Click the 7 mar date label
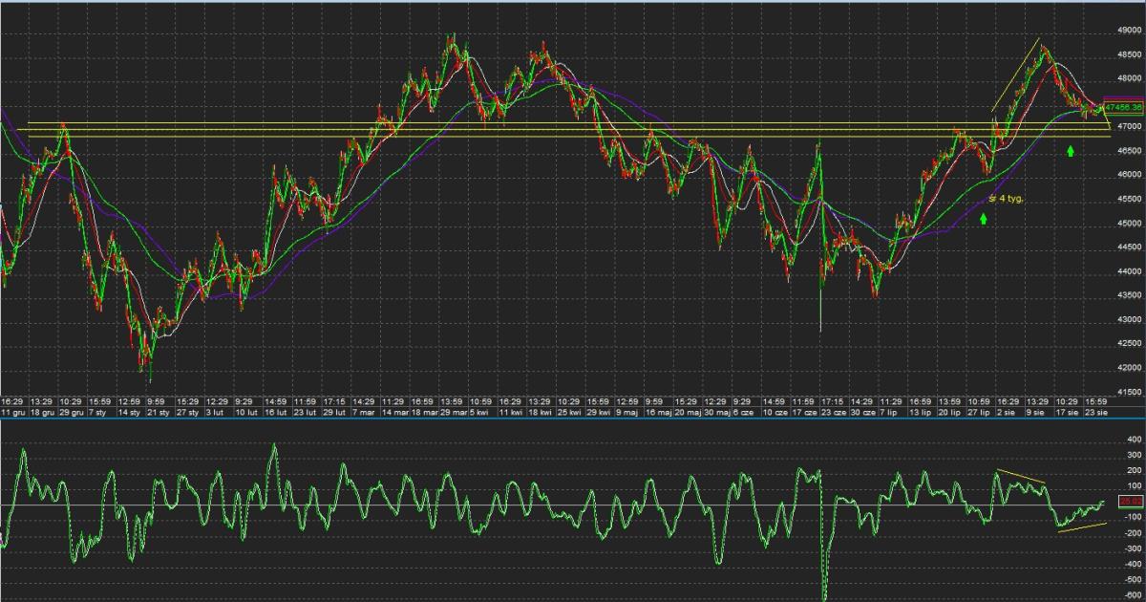This screenshot has height=602, width=1146. (363, 412)
